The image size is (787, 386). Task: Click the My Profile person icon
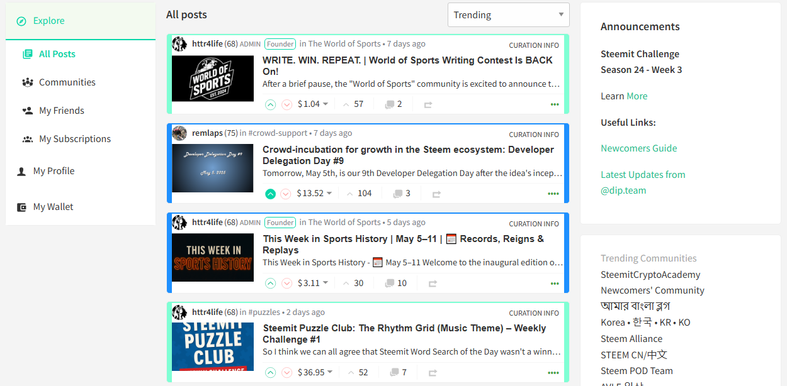[21, 171]
